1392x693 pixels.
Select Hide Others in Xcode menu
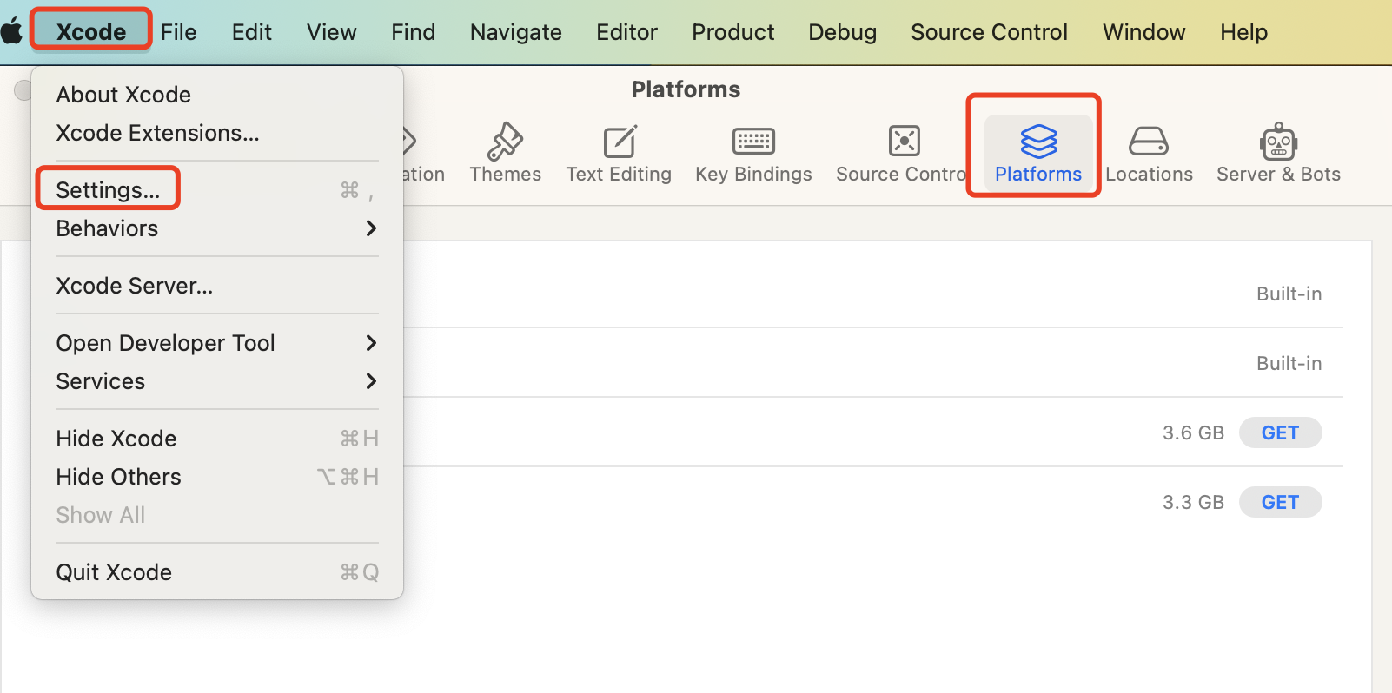coord(119,477)
